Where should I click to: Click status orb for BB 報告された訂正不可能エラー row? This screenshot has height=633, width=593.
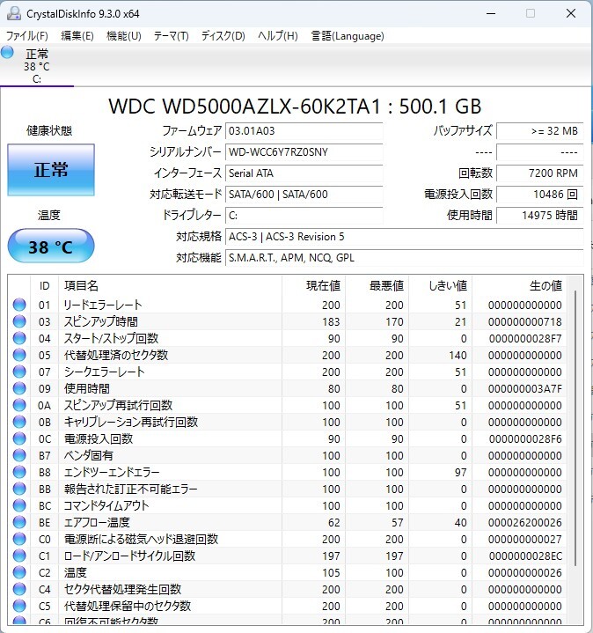point(19,489)
